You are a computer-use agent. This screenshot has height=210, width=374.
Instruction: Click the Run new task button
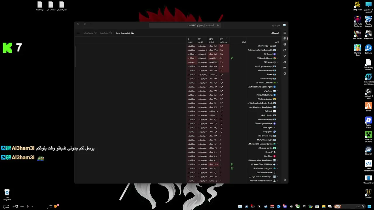(125, 33)
